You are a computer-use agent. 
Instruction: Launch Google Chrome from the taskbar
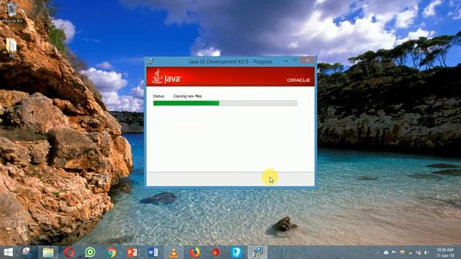[x=111, y=253]
